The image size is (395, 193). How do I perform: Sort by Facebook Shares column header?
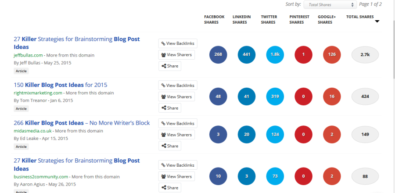(214, 19)
